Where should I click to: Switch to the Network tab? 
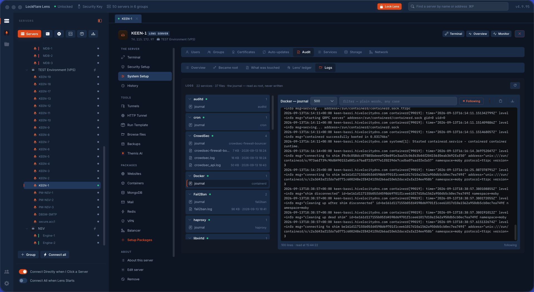(378, 52)
